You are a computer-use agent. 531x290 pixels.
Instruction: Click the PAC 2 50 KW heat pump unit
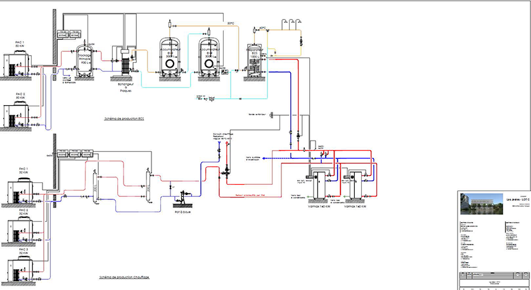tap(16, 115)
